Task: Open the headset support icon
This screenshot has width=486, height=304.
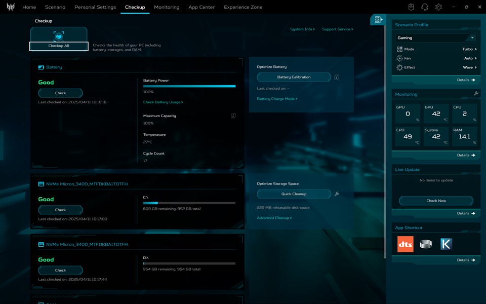Action: tap(425, 7)
